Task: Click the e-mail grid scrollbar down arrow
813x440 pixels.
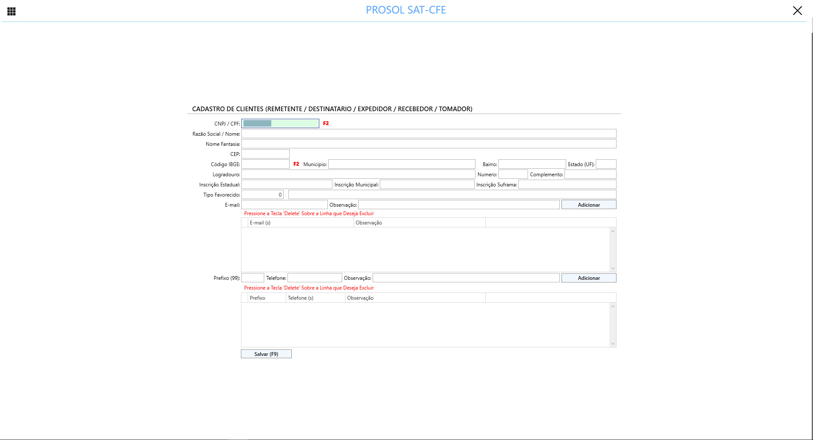Action: pos(613,268)
